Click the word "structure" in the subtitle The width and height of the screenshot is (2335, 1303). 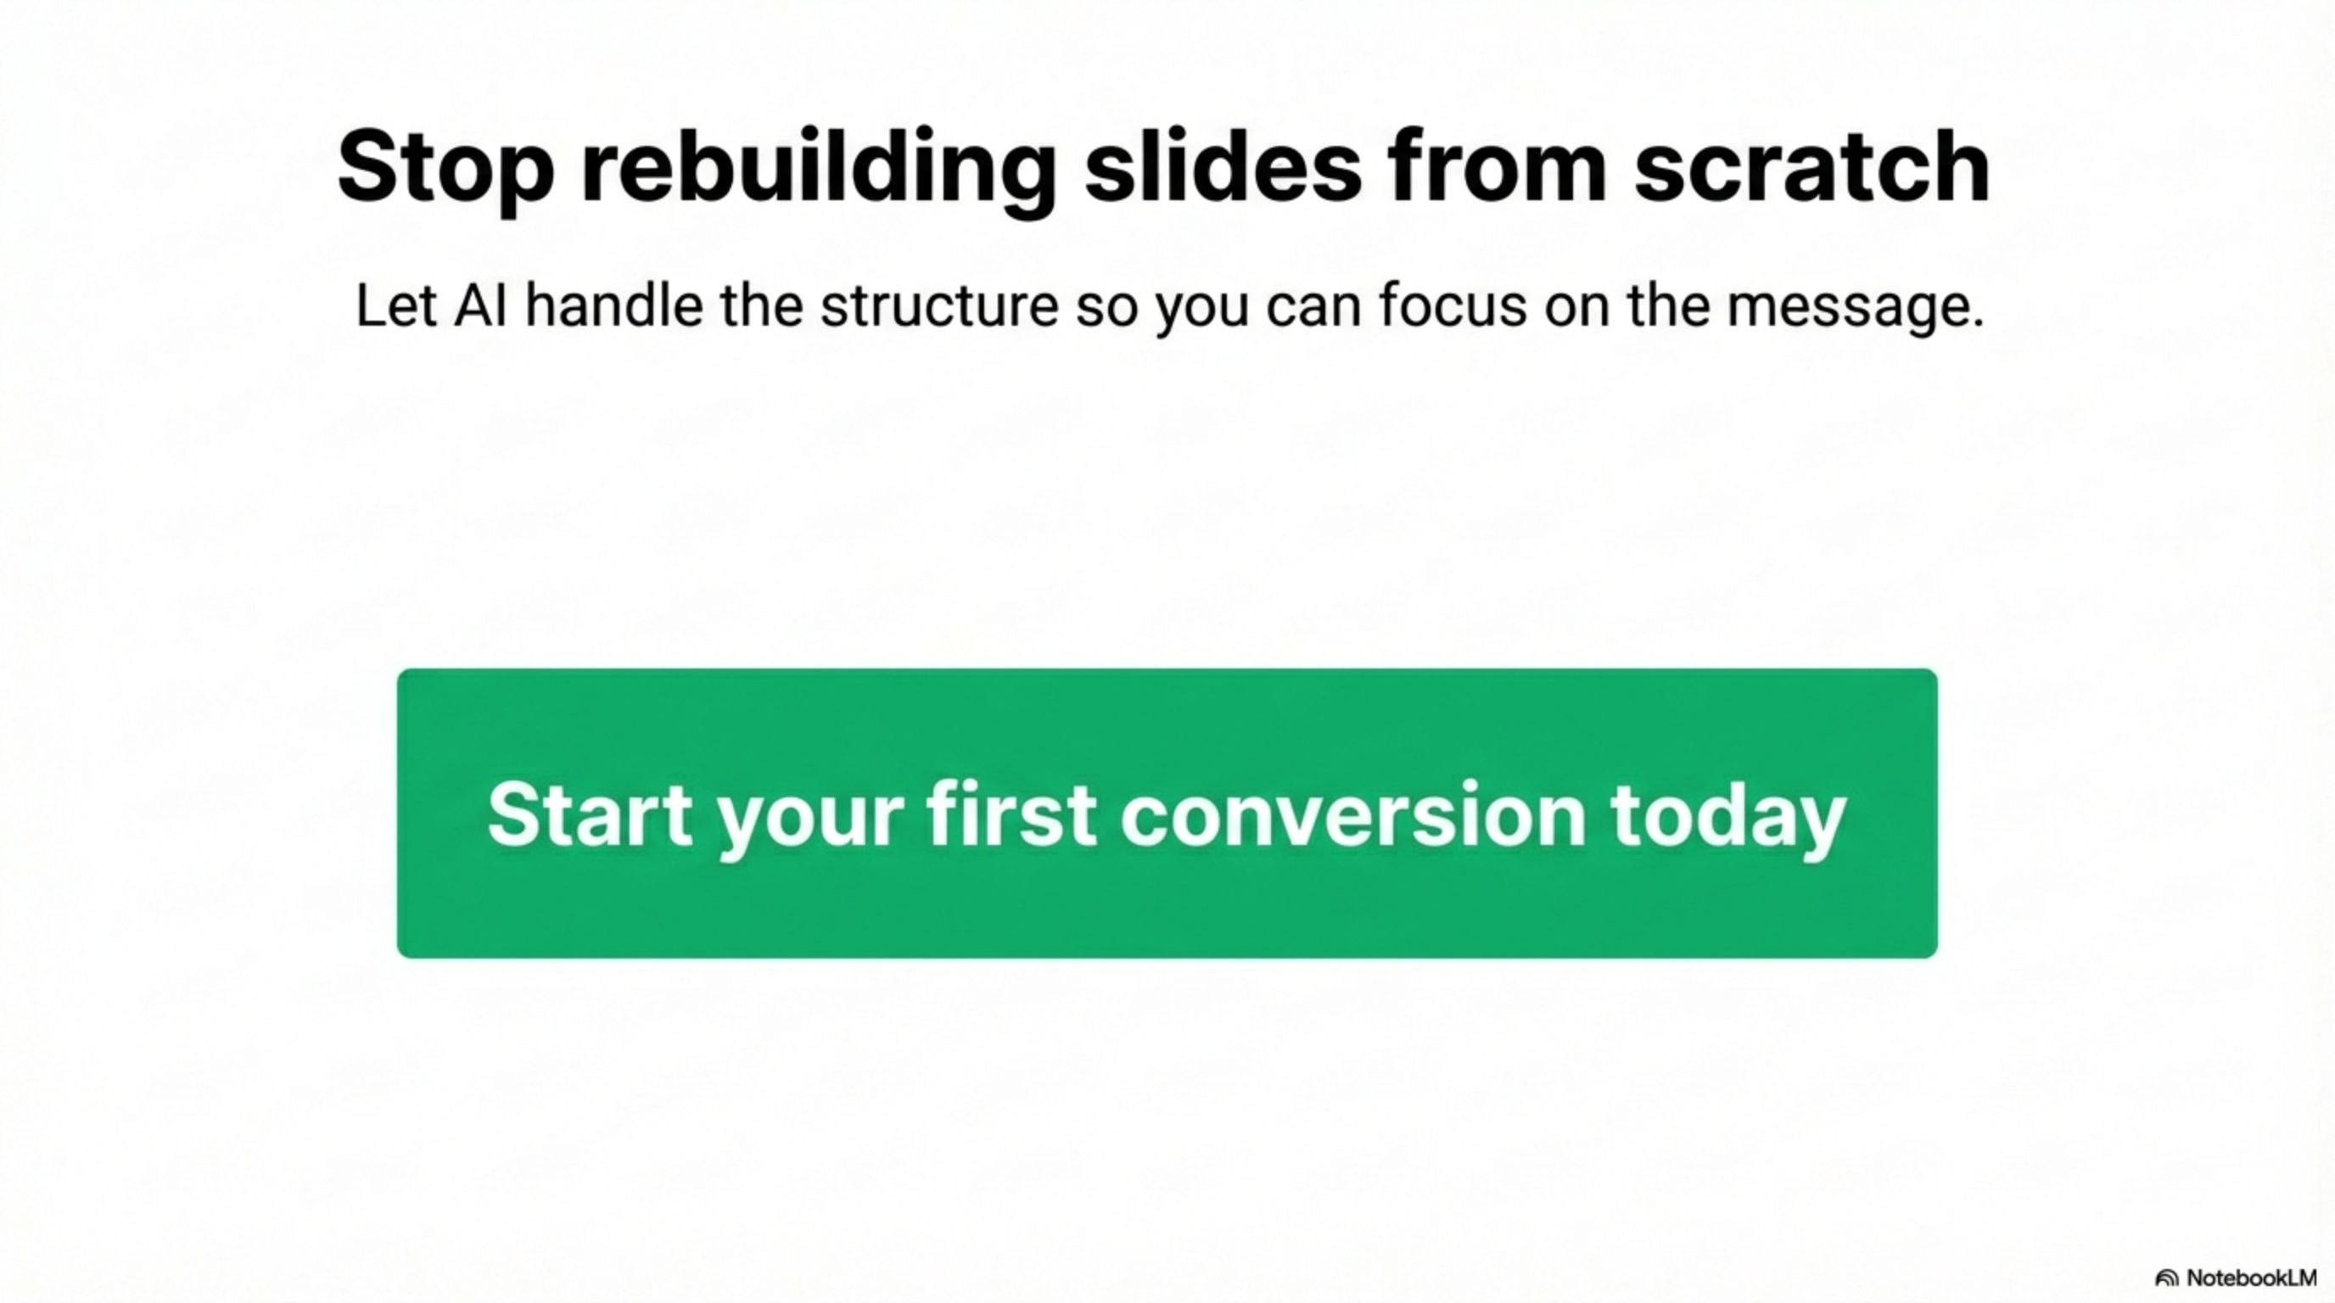click(939, 306)
